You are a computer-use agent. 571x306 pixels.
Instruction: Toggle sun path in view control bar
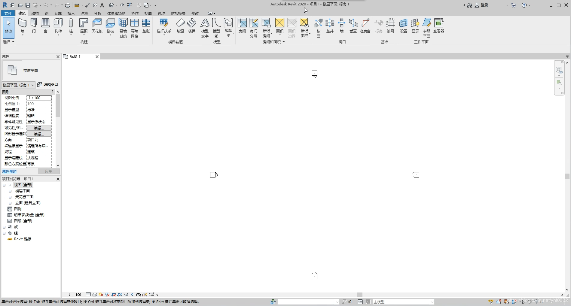[x=101, y=295]
